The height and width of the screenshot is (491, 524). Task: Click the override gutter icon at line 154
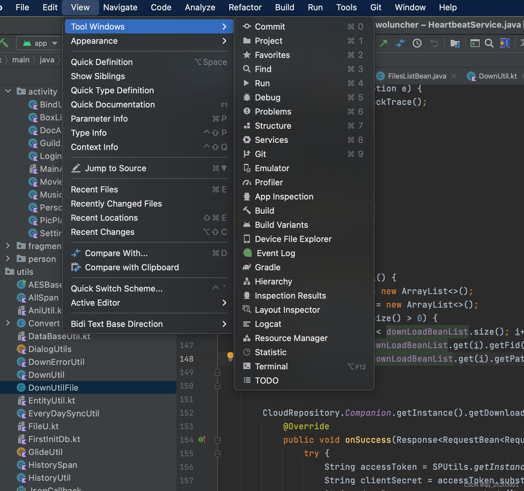click(x=202, y=440)
